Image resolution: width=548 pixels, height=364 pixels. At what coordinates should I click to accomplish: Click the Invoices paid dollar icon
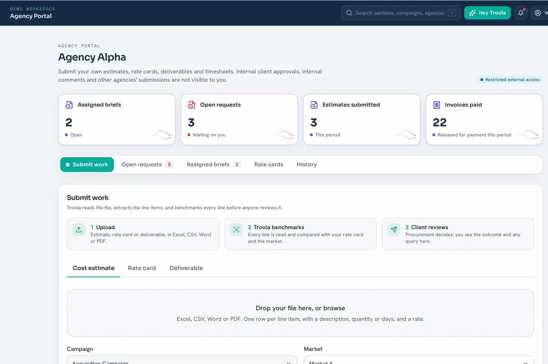[x=436, y=105]
